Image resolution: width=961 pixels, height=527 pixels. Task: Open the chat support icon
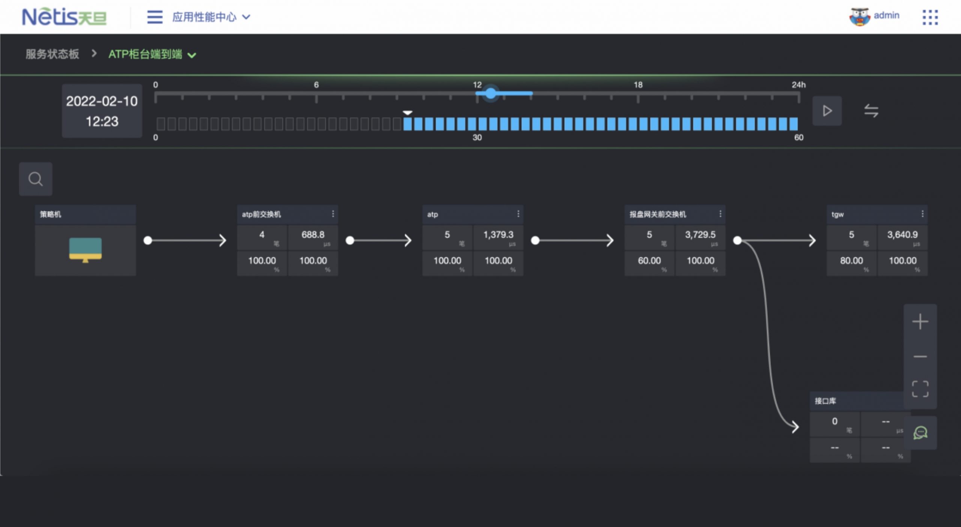pyautogui.click(x=920, y=432)
